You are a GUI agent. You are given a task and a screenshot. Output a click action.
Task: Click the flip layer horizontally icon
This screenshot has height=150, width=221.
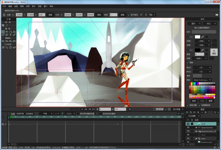[x=141, y=15]
